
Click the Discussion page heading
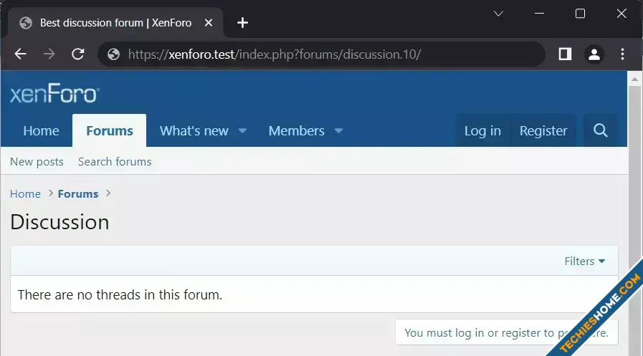pos(59,222)
